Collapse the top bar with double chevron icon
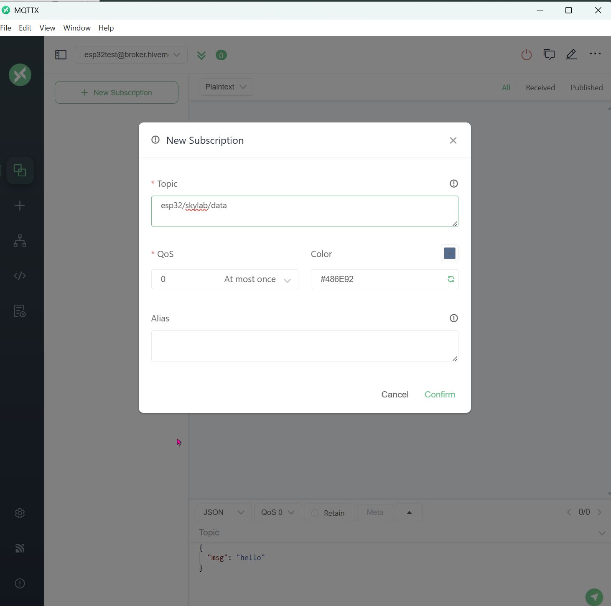 coord(201,55)
